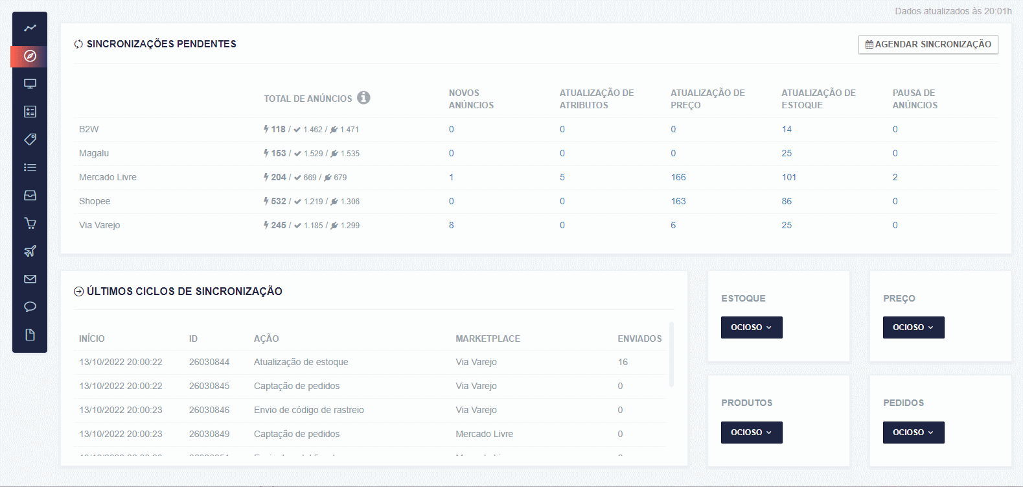Select the compass sidebar icon
This screenshot has height=487, width=1023.
tap(30, 56)
